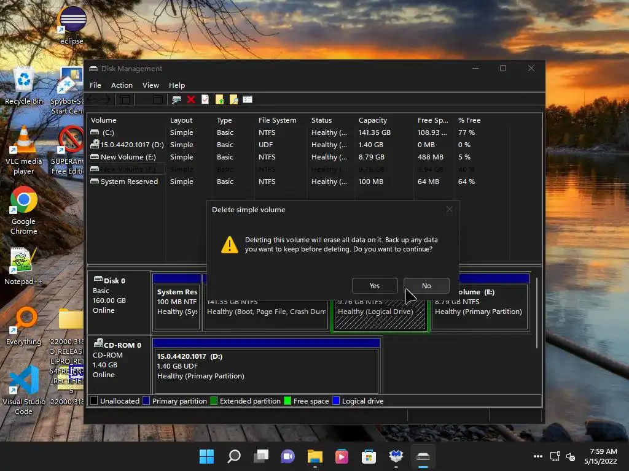The height and width of the screenshot is (471, 629).
Task: Close the Delete simple volume dialog
Action: [449, 210]
